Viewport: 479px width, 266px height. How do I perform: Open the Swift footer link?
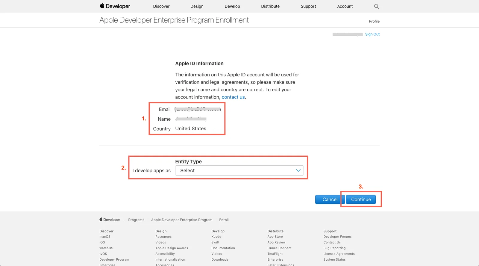pos(215,242)
